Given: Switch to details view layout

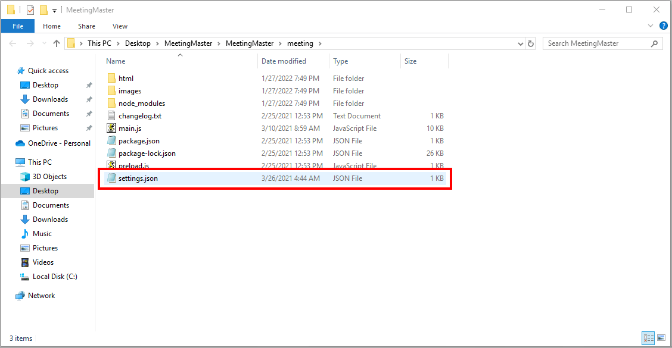Looking at the screenshot, I should (x=649, y=338).
